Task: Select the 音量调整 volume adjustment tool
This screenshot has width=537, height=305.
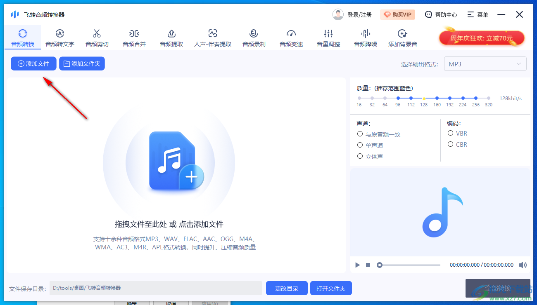Action: (x=328, y=37)
